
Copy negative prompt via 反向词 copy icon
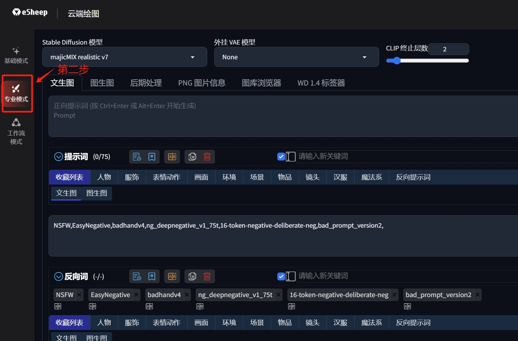point(192,276)
